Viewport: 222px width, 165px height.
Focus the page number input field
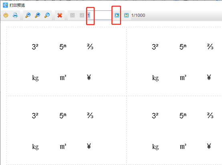click(99, 15)
